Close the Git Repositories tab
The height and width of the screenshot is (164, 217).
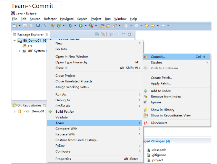[45, 105]
